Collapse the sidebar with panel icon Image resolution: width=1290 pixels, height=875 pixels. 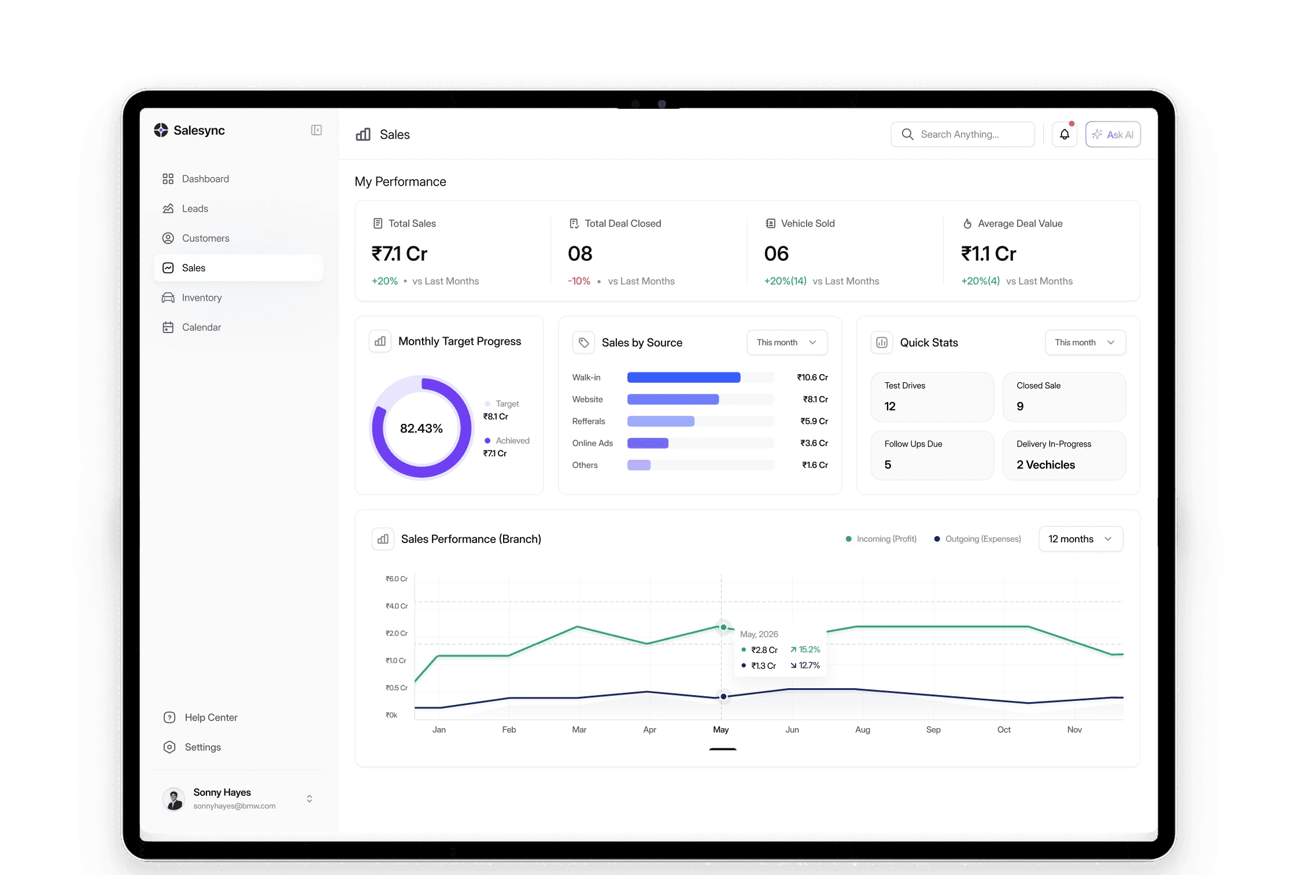pos(316,130)
